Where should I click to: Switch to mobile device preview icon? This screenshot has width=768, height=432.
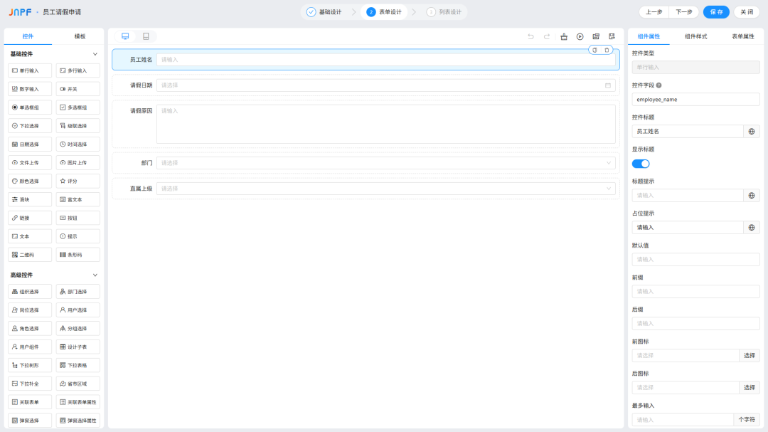click(x=146, y=36)
